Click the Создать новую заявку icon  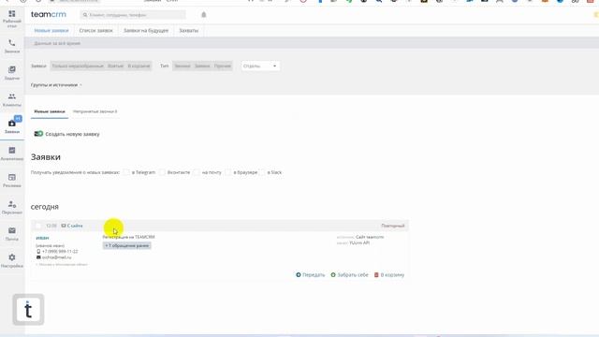coord(38,134)
